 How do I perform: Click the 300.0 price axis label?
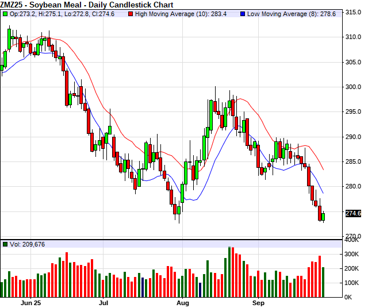click(352, 87)
